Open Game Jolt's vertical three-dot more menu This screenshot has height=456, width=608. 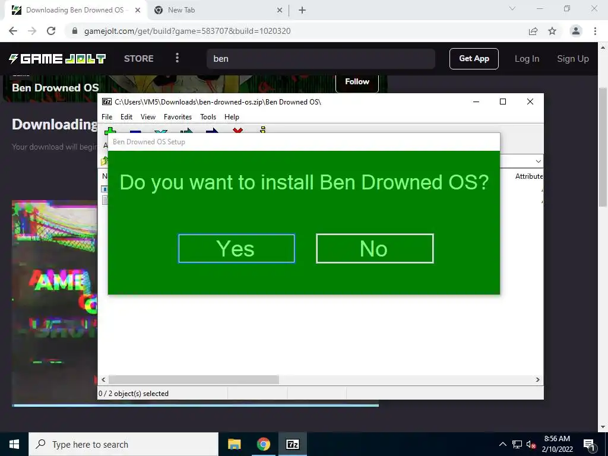(x=177, y=58)
